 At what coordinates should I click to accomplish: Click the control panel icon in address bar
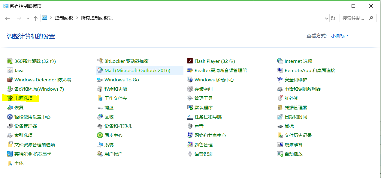point(44,18)
